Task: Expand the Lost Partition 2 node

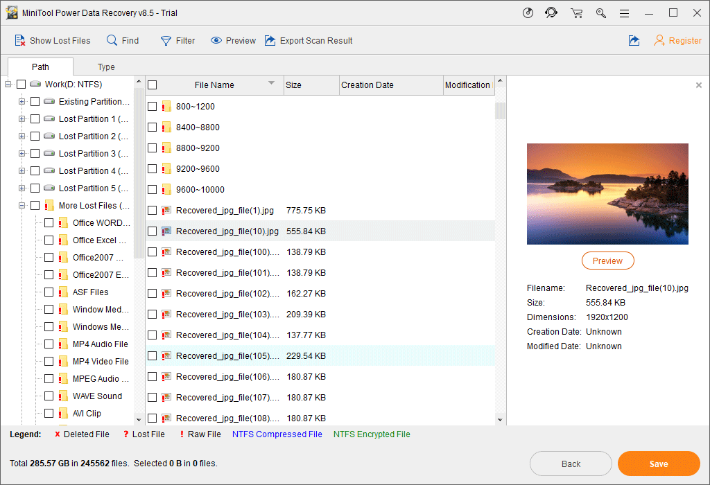Action: click(x=21, y=136)
